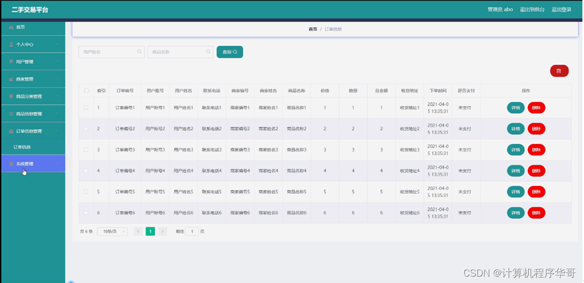Click 删除 for 订单编号1
The width and height of the screenshot is (584, 283).
[x=536, y=108]
